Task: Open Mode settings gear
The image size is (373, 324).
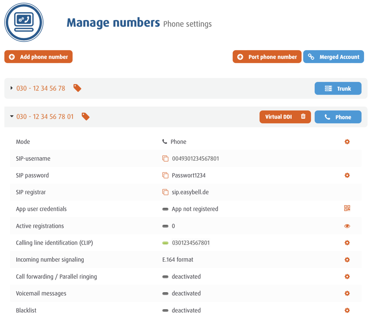Action: 347,142
